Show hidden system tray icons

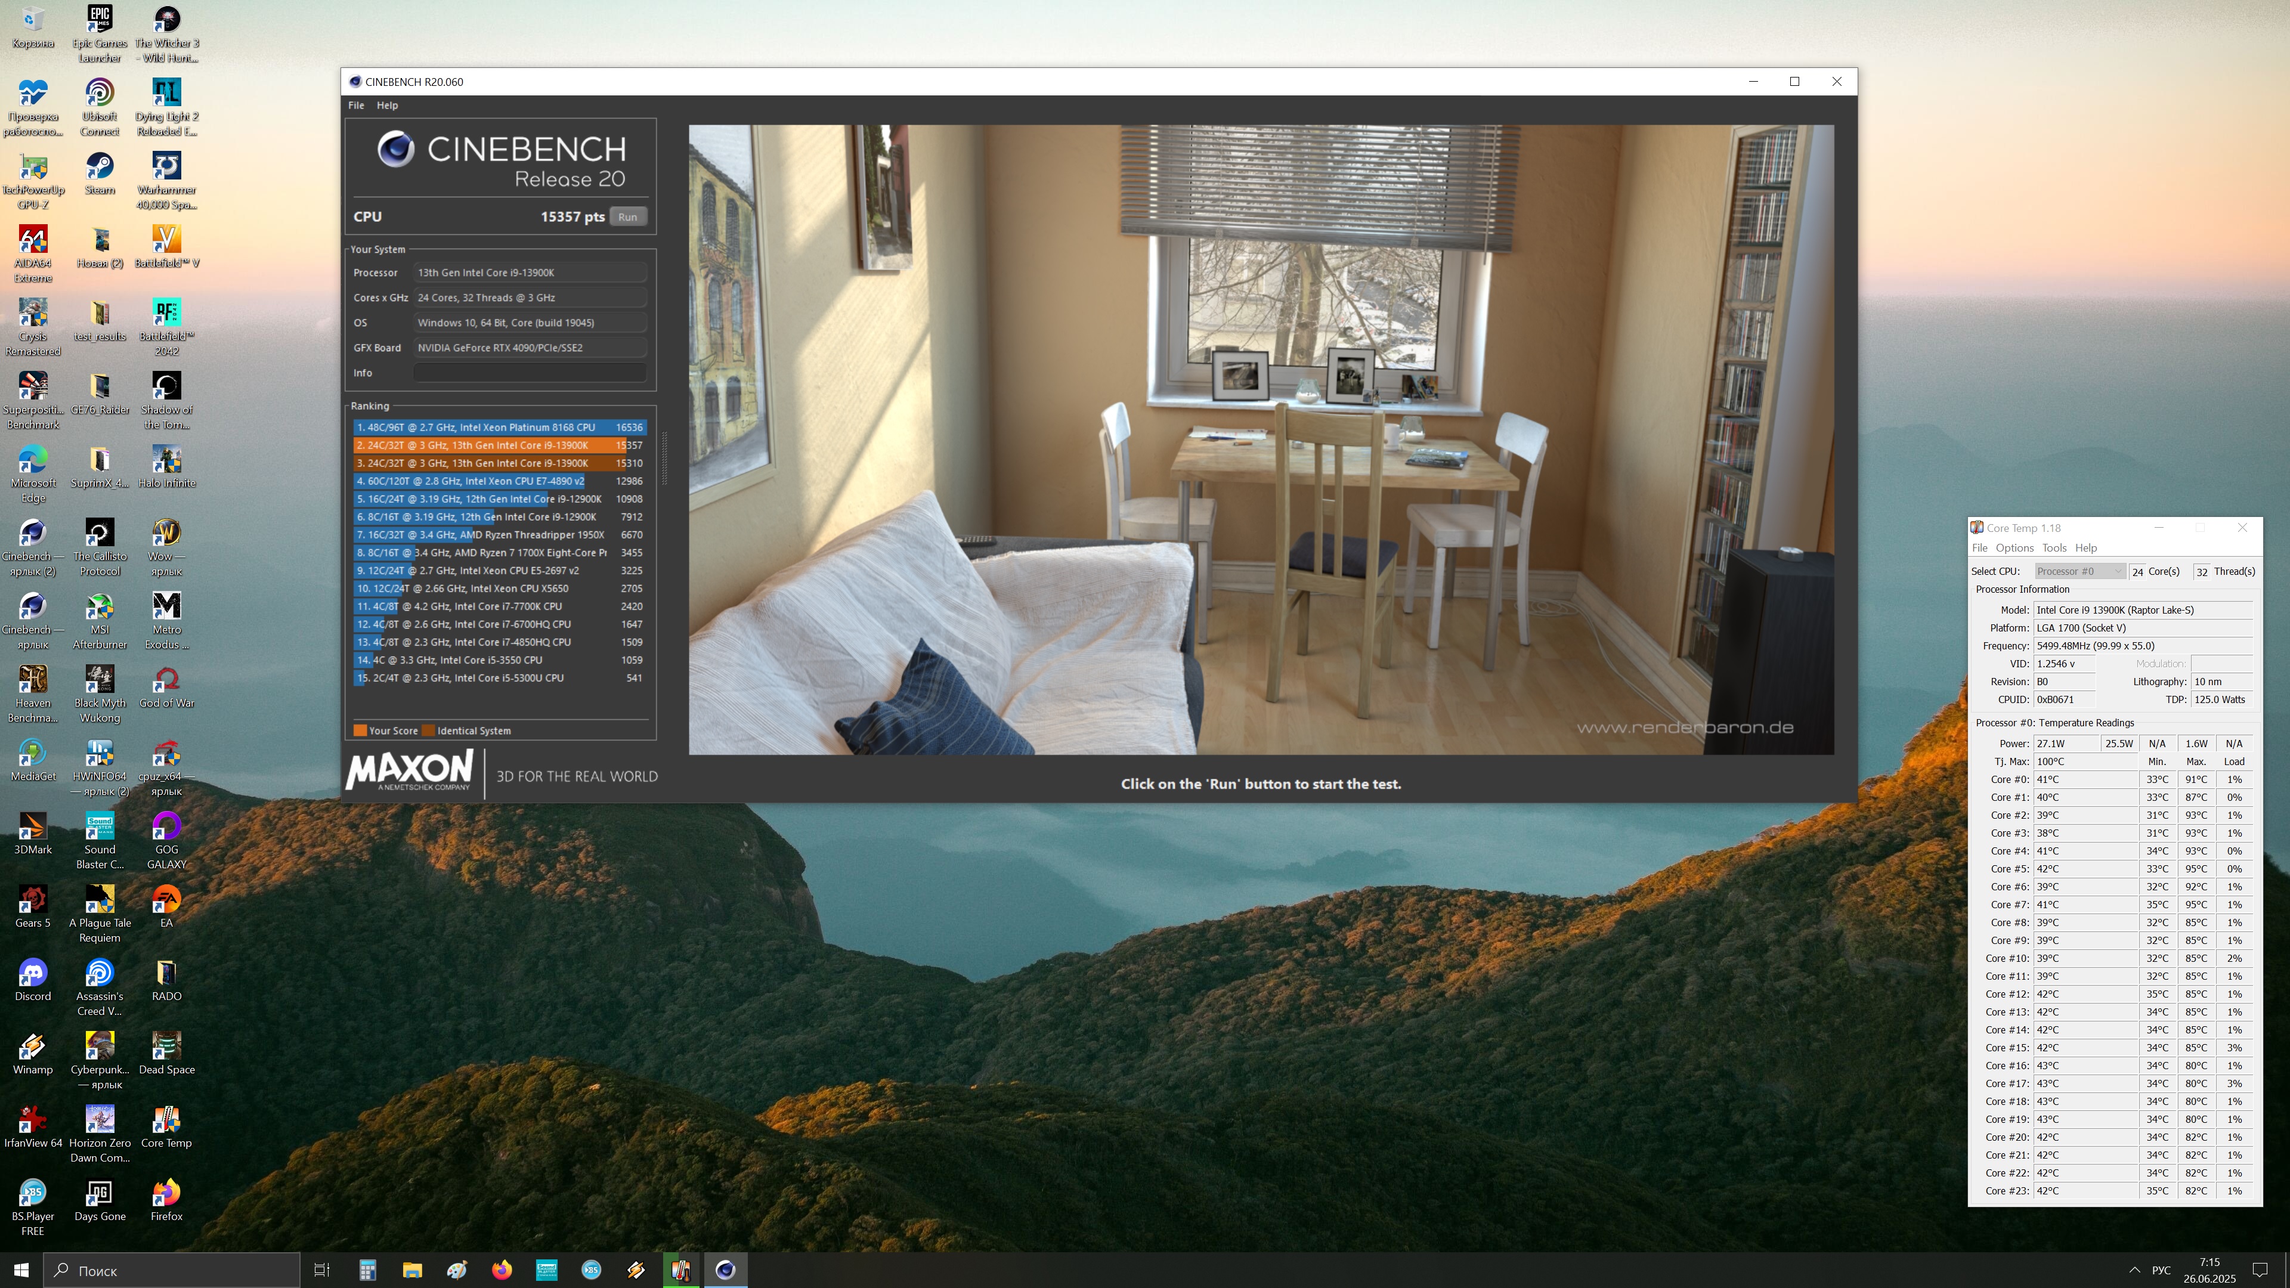pyautogui.click(x=2134, y=1270)
